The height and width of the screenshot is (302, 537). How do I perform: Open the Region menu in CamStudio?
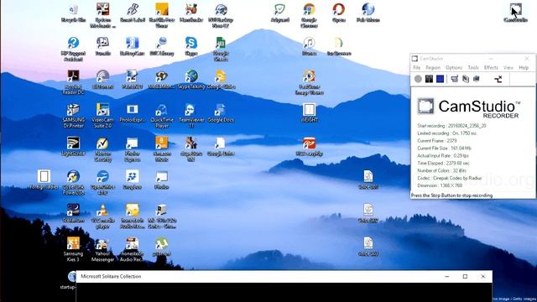click(433, 67)
